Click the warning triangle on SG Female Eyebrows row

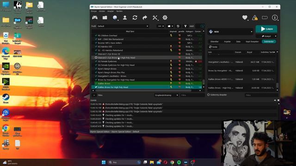196,61
